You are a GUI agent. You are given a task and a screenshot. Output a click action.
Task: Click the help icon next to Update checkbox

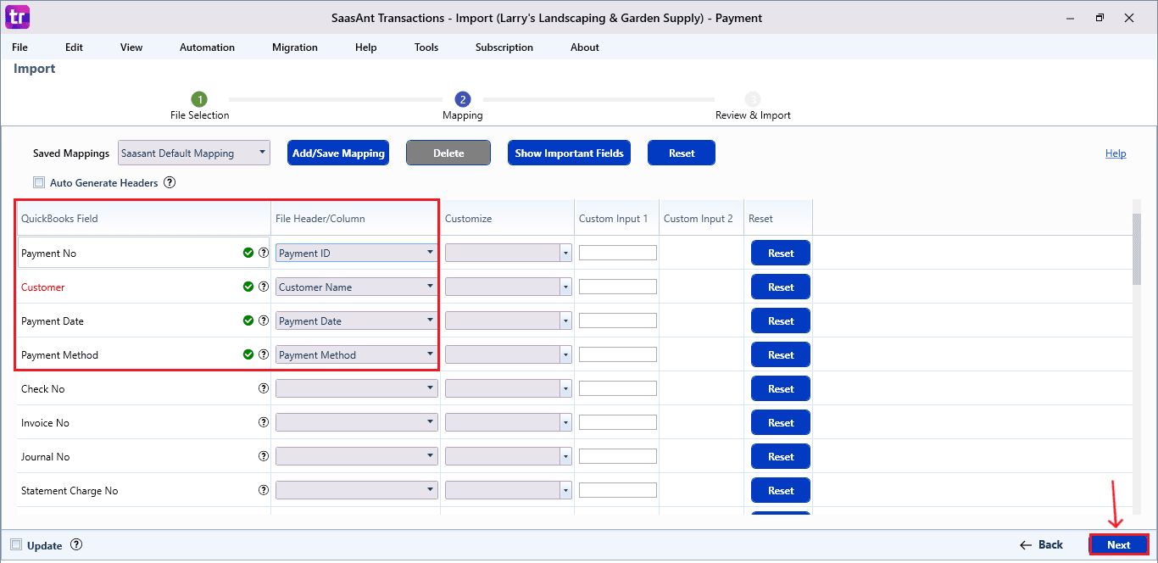(76, 545)
